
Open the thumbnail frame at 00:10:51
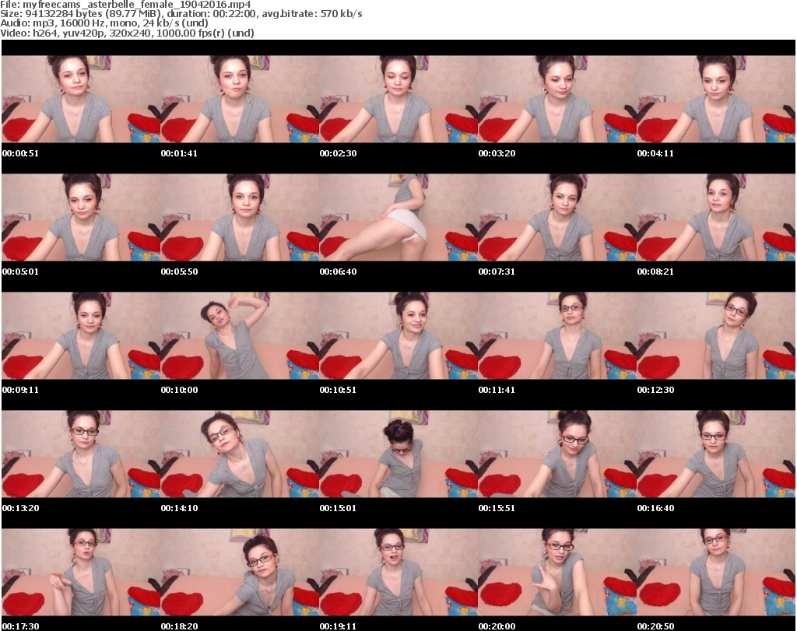pyautogui.click(x=398, y=336)
